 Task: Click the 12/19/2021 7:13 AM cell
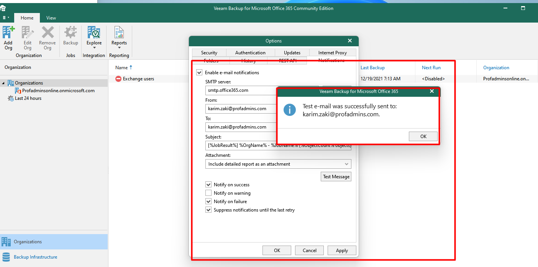[x=381, y=79]
